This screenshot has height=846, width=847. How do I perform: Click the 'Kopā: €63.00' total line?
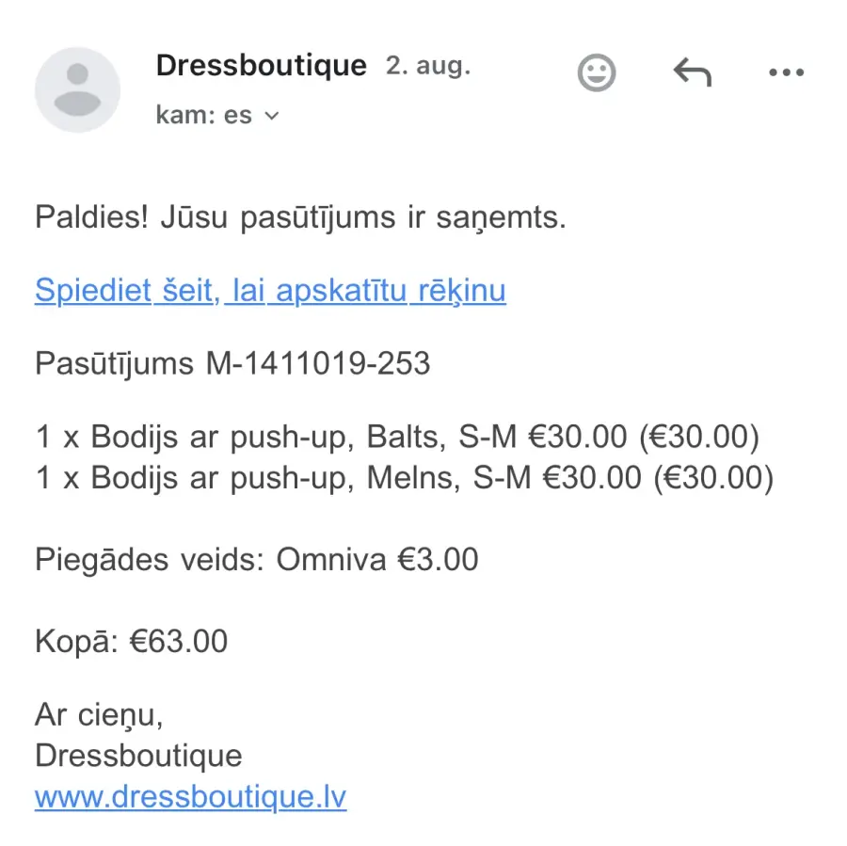[131, 642]
